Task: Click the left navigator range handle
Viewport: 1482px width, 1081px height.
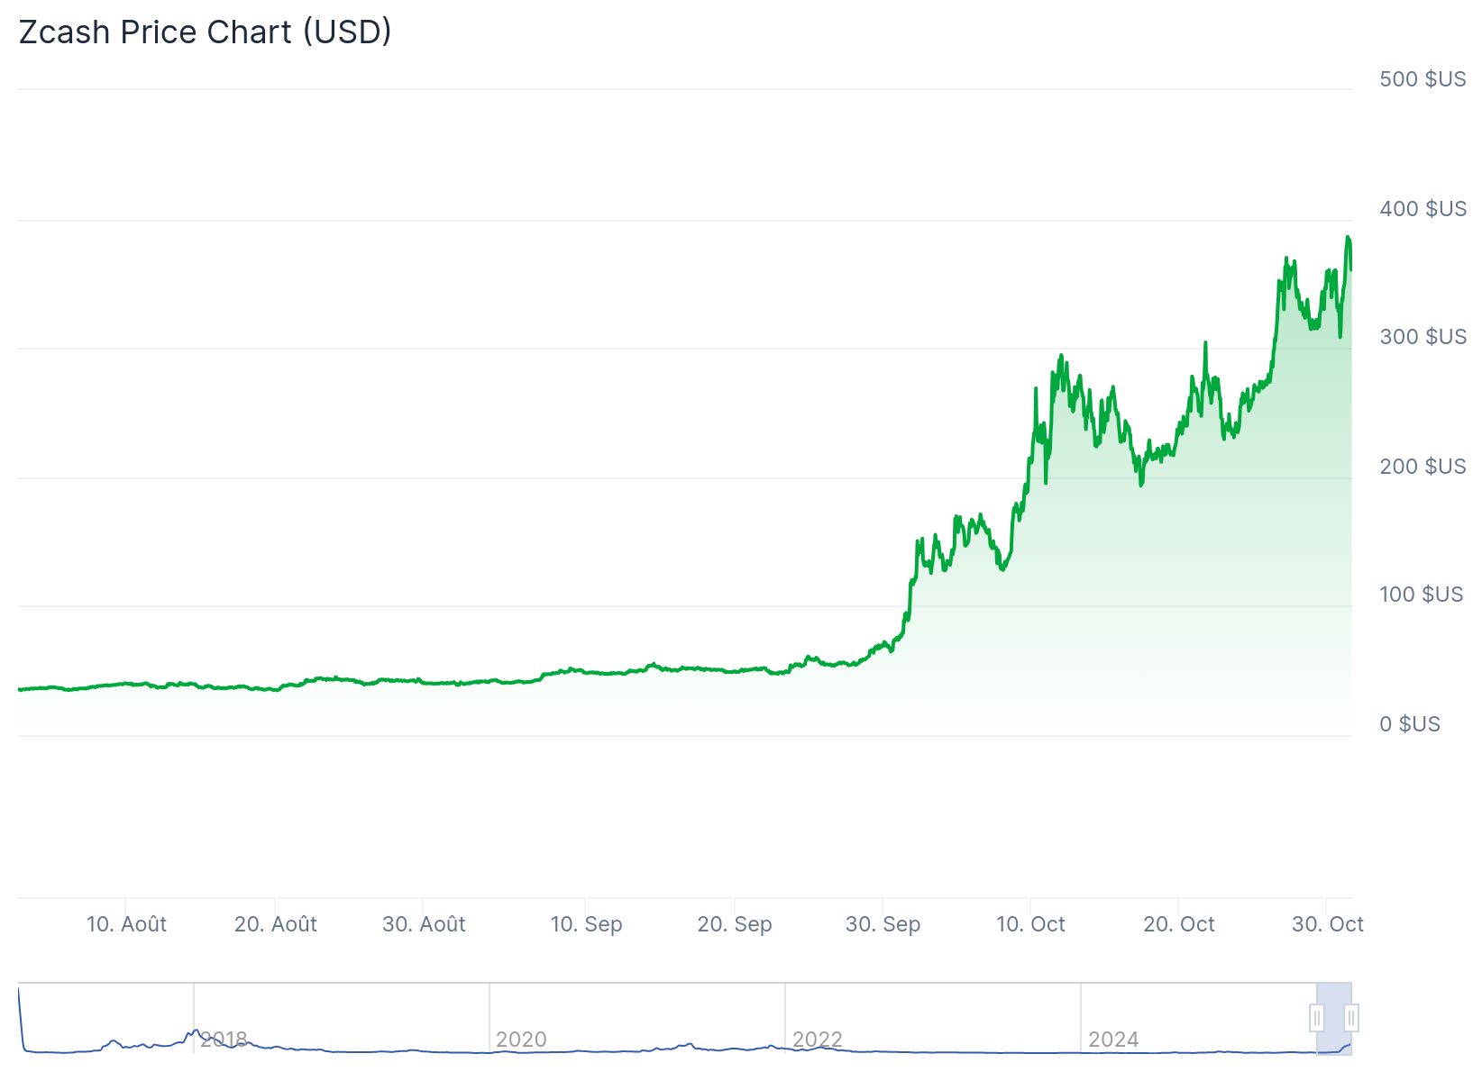Action: pyautogui.click(x=1316, y=1019)
